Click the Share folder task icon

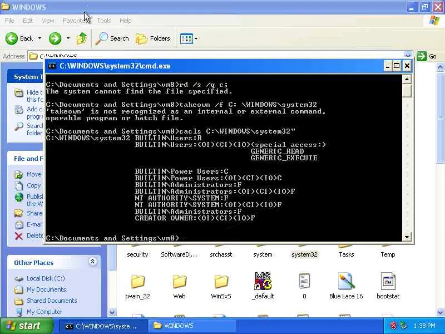point(19,213)
